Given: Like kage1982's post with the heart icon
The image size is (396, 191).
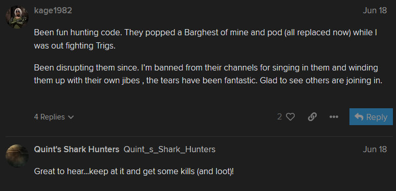Looking at the screenshot, I should click(x=291, y=117).
